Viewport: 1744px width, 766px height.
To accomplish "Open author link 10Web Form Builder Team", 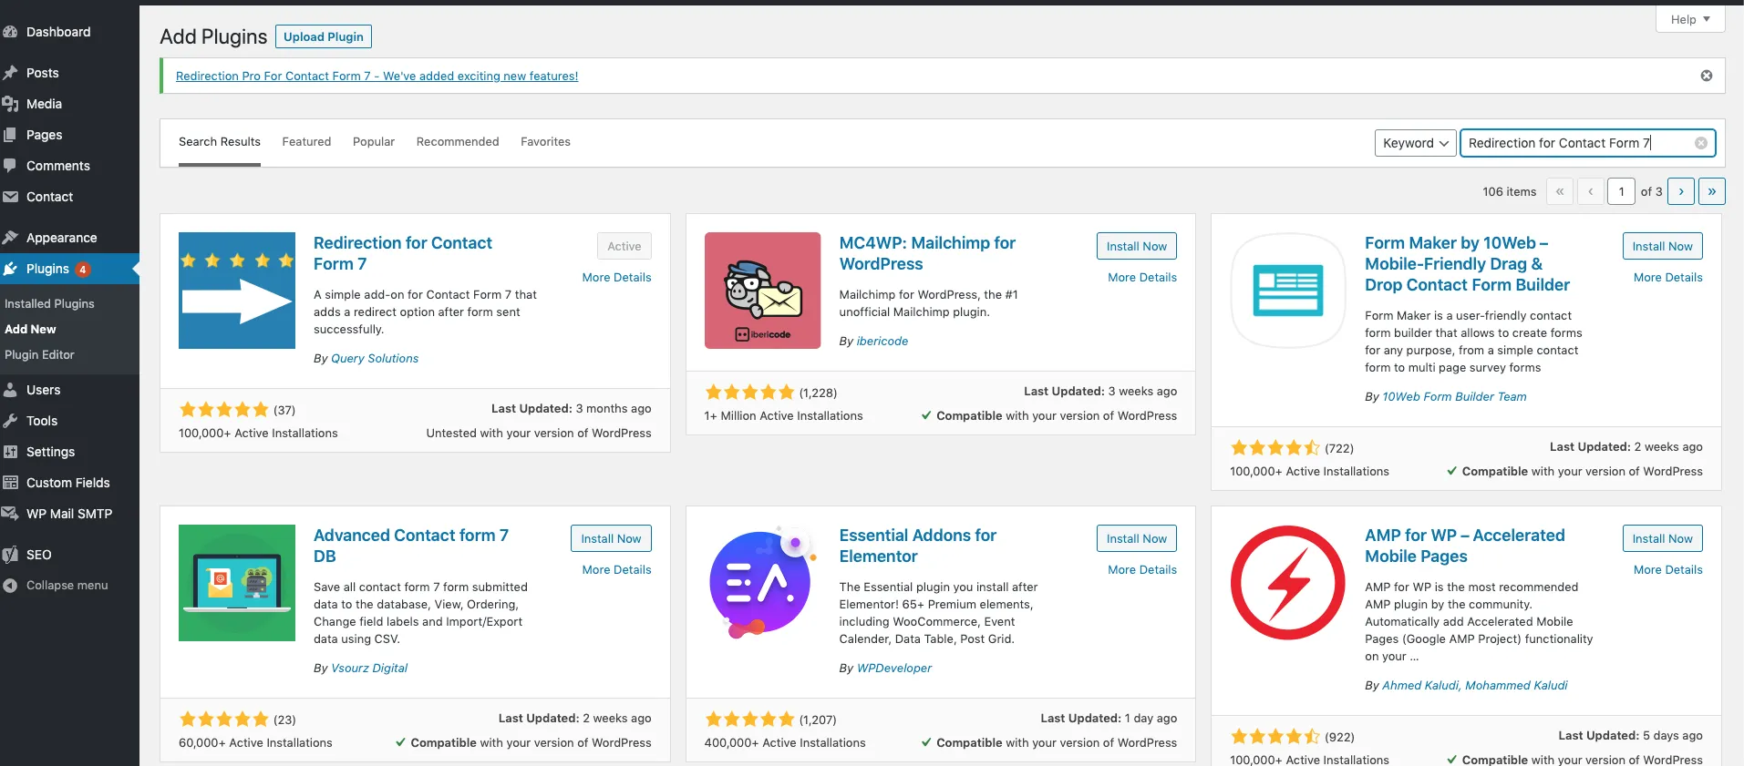I will 1454,397.
